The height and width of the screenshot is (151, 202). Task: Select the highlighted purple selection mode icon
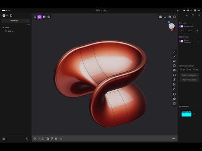[40, 17]
